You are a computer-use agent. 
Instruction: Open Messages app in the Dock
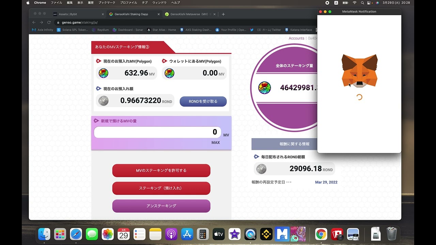[x=92, y=234]
